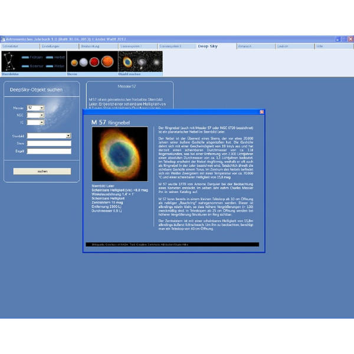Click the Objekt suchen nebula image
The image size is (354, 354).
pyautogui.click(x=140, y=61)
